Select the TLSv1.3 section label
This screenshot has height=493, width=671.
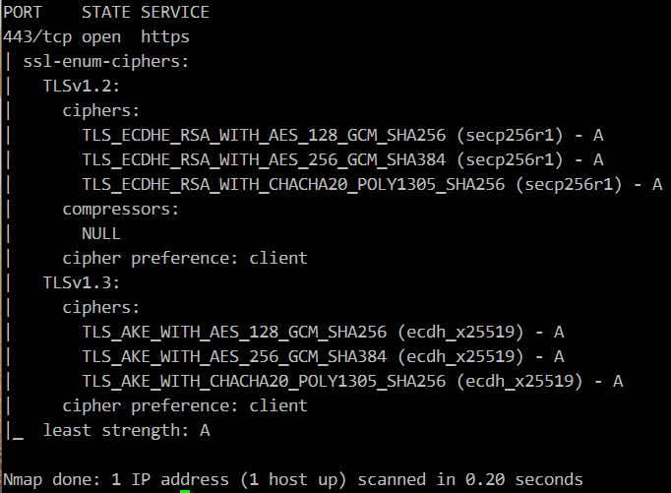click(82, 282)
